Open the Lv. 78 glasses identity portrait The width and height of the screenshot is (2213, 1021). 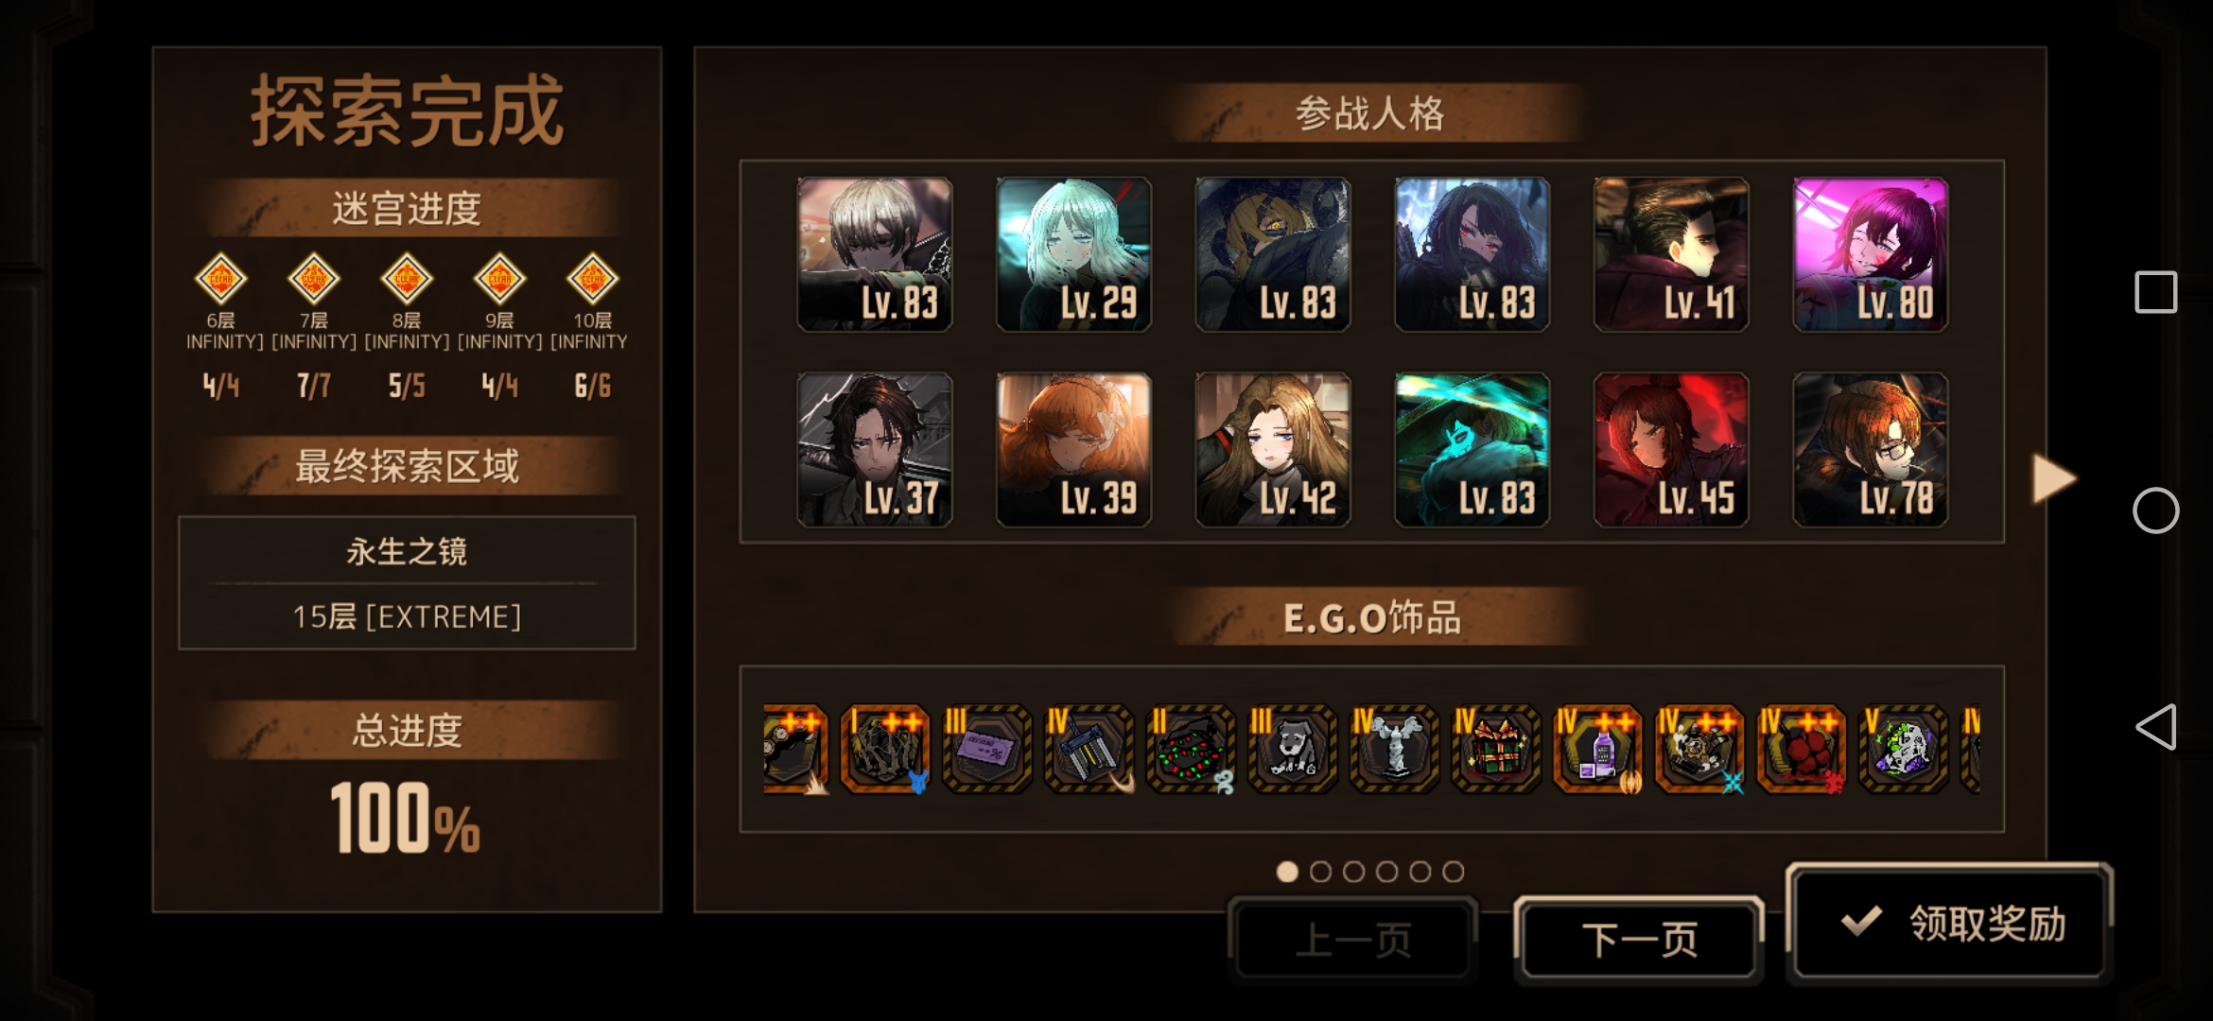pyautogui.click(x=1870, y=450)
